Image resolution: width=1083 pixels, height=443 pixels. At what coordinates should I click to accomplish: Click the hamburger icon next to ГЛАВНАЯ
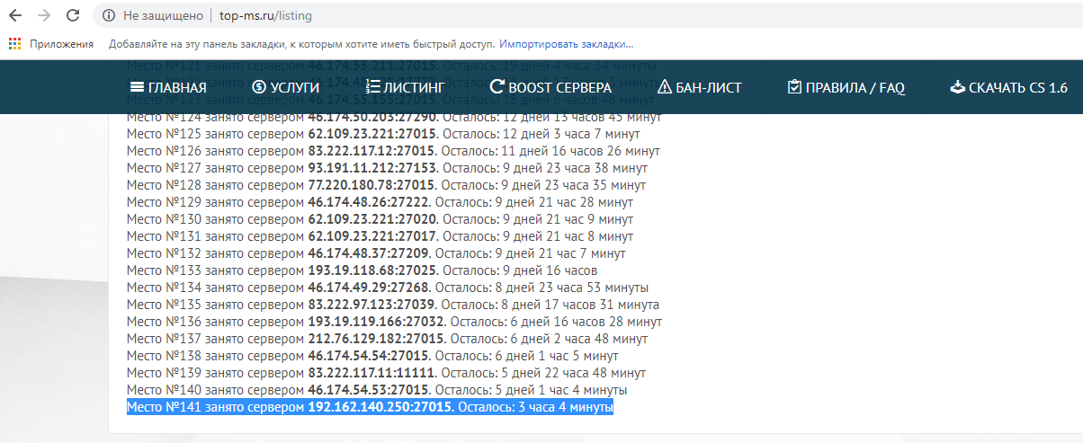(138, 87)
